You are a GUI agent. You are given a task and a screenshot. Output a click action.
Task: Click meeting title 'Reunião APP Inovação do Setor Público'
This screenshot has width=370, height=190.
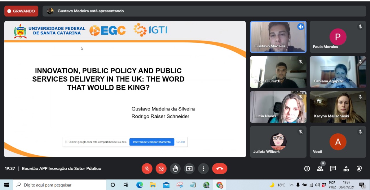coord(62,169)
